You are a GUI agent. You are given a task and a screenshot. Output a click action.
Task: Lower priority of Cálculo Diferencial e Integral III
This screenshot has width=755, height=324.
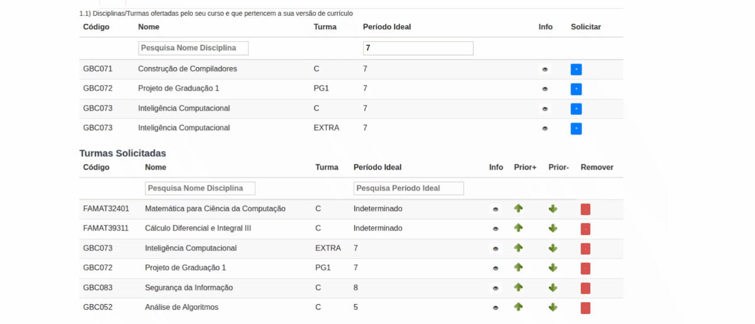(553, 229)
